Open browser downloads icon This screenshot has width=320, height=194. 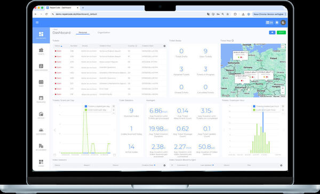243,14
